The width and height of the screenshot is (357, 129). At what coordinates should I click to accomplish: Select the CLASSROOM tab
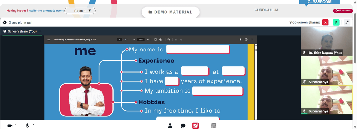[320, 2]
